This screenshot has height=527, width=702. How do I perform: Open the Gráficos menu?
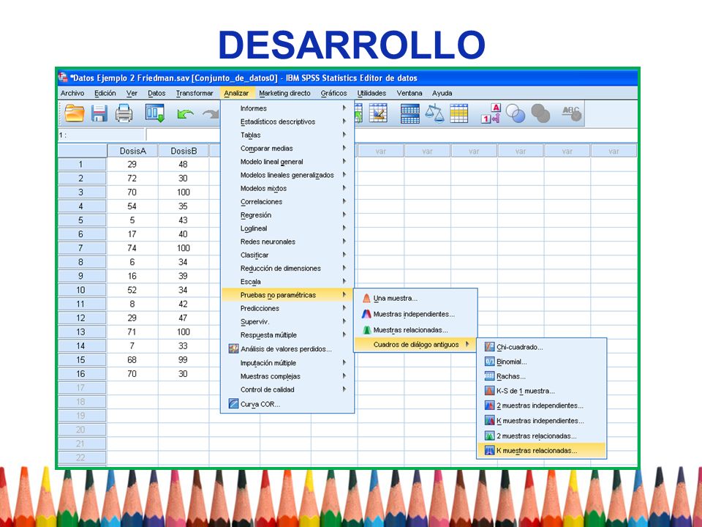[333, 93]
